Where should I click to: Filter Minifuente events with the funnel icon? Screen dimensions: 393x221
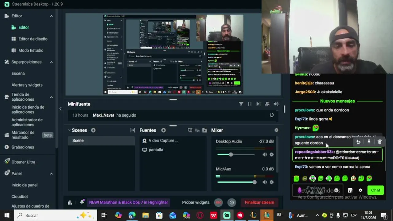[241, 104]
